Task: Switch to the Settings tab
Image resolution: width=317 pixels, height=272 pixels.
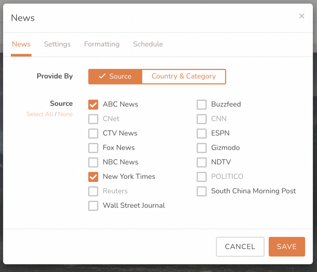Action: pyautogui.click(x=57, y=44)
